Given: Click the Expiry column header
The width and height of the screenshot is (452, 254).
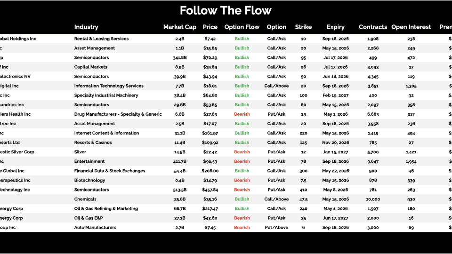Looking at the screenshot, I should [x=336, y=27].
